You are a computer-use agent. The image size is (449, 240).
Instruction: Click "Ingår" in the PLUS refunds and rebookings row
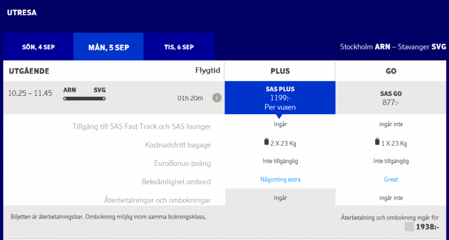[x=280, y=198]
